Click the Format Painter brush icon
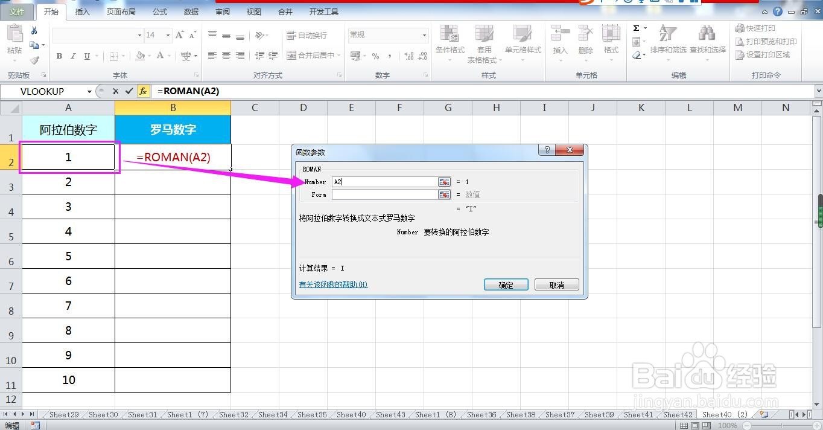The image size is (823, 430). 34,60
